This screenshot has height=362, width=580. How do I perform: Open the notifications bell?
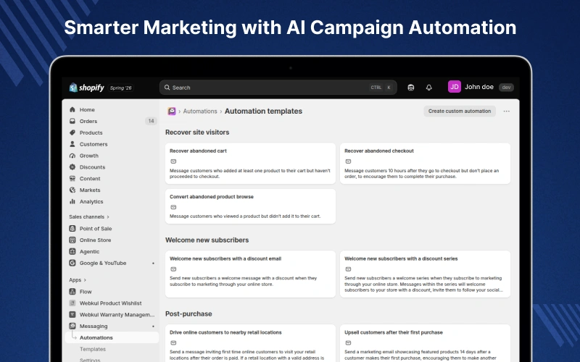click(x=428, y=88)
